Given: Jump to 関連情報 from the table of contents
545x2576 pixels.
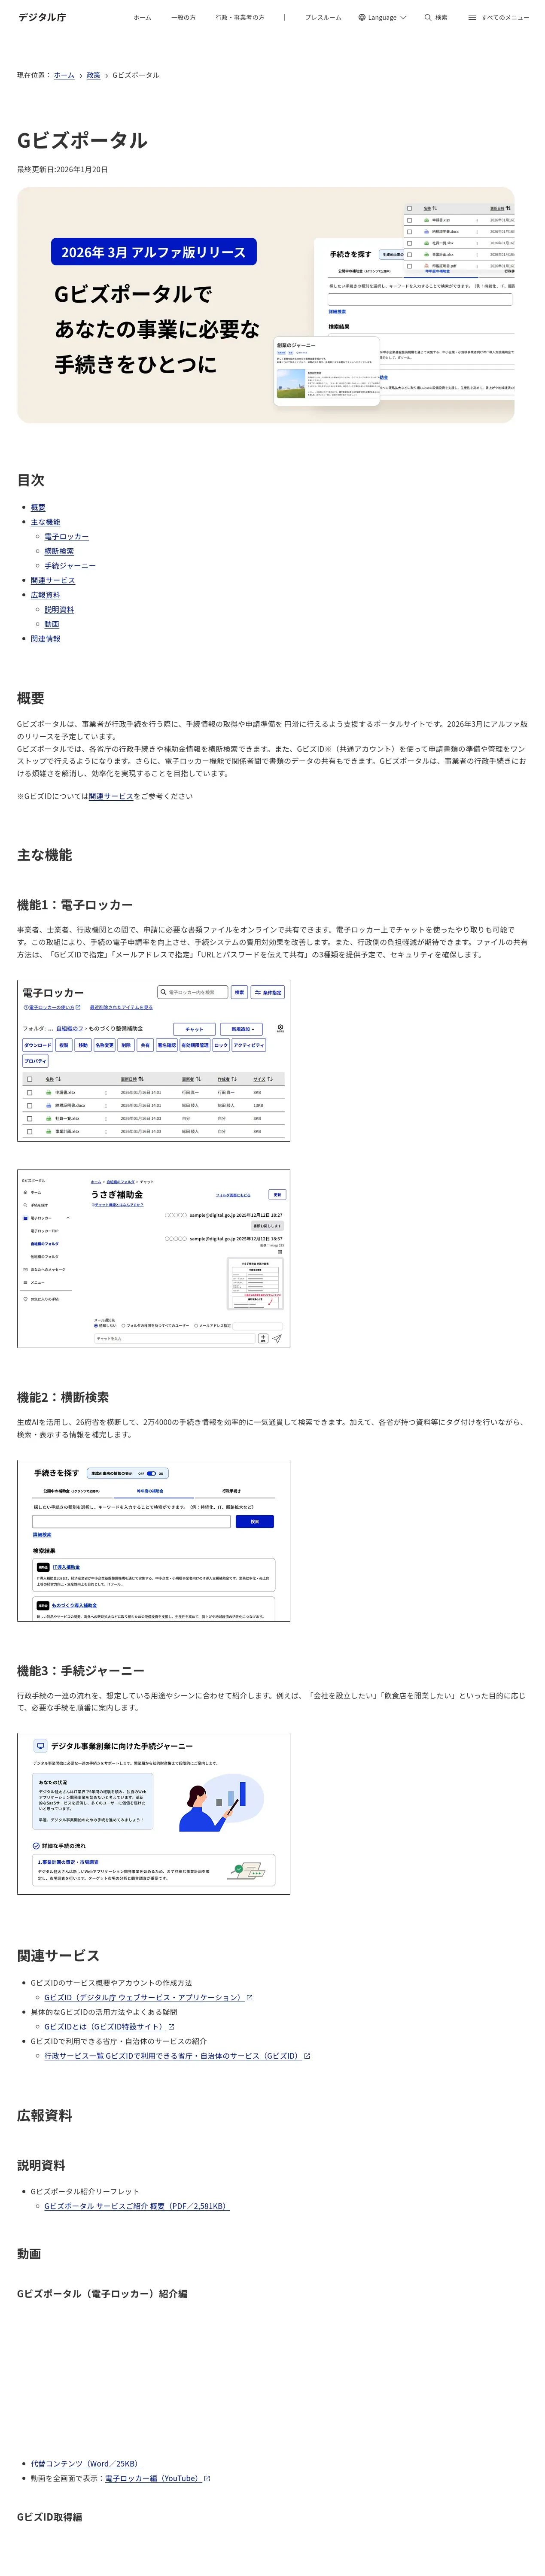Looking at the screenshot, I should point(45,638).
